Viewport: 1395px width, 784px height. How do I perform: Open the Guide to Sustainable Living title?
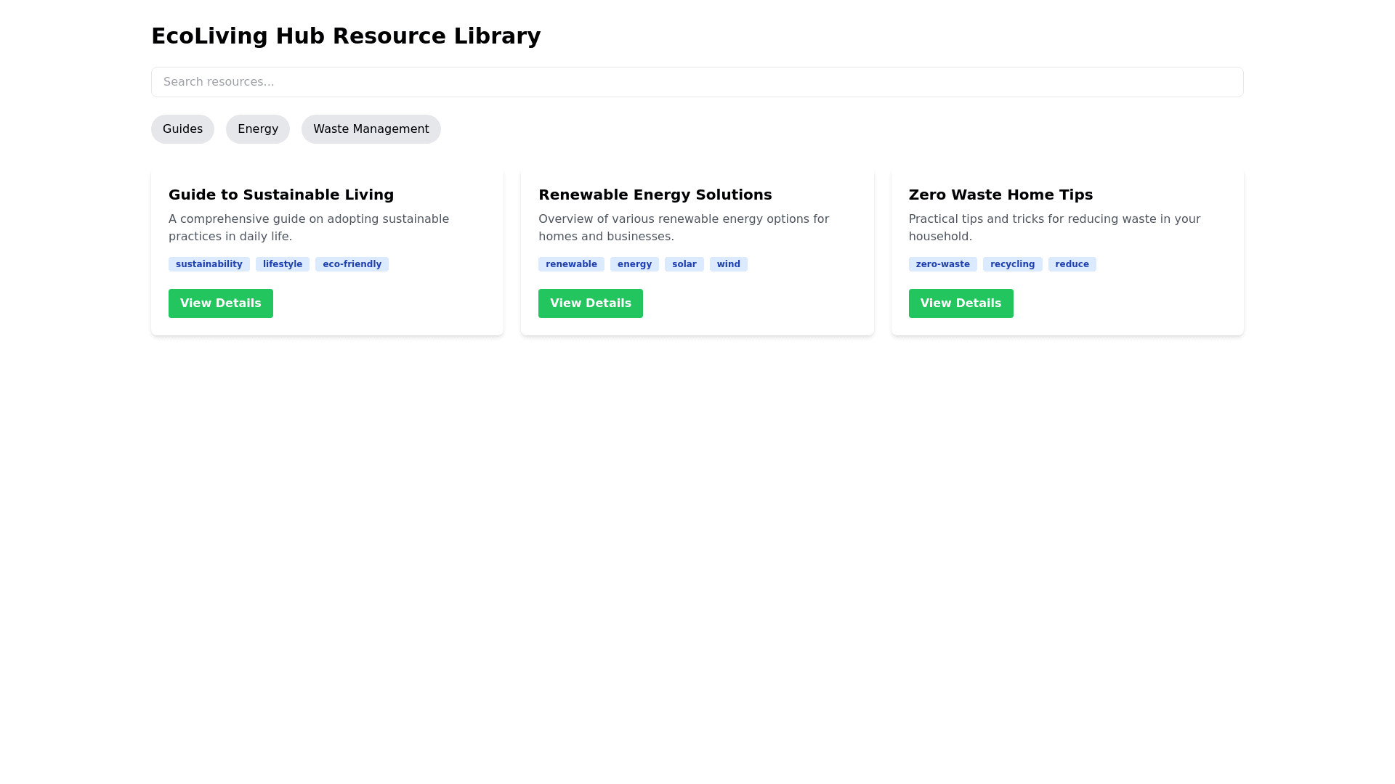[x=281, y=195]
